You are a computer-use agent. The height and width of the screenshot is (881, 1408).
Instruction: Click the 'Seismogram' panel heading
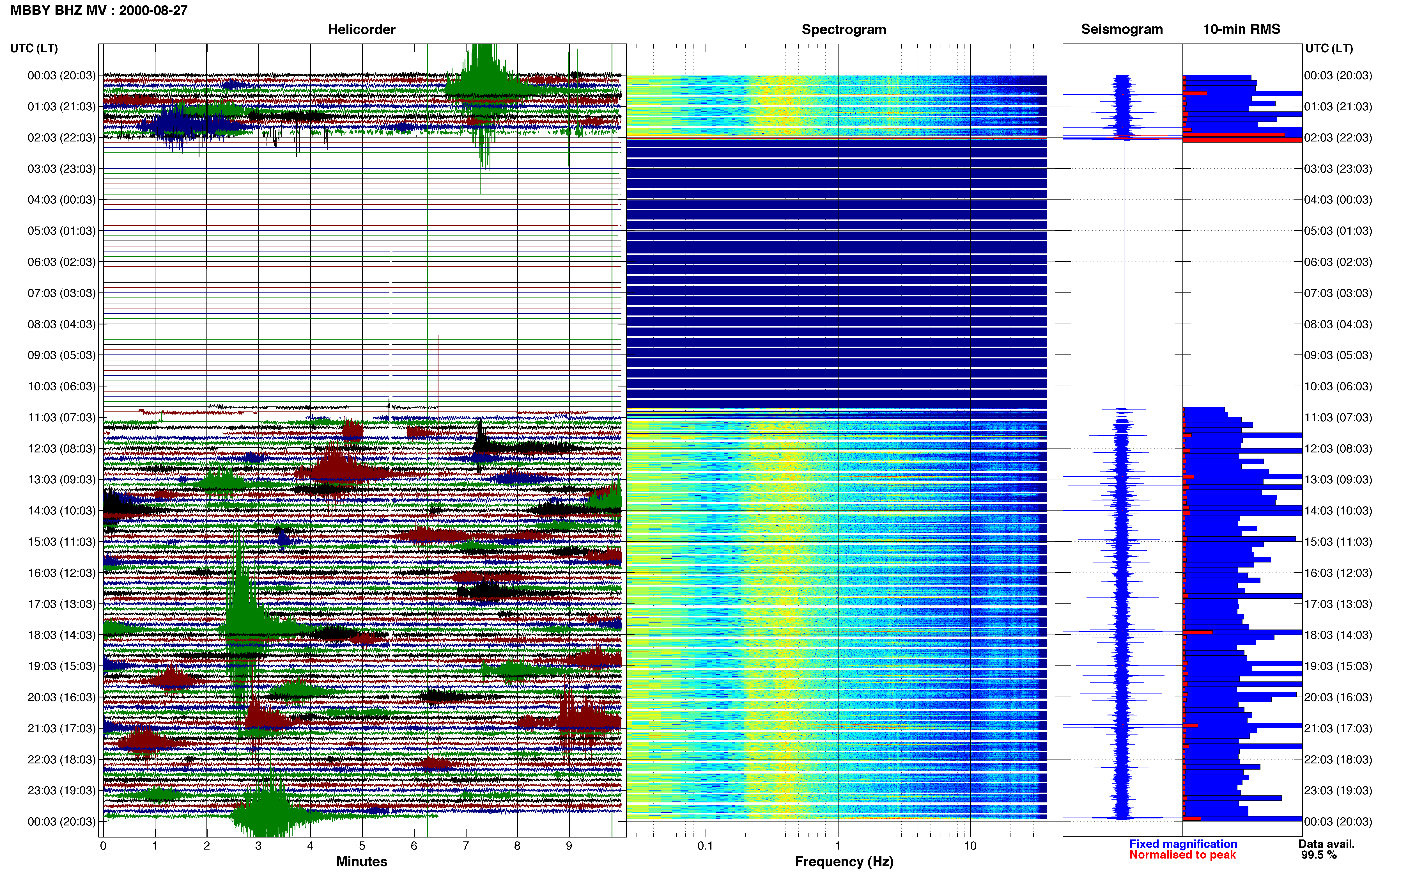[1122, 29]
